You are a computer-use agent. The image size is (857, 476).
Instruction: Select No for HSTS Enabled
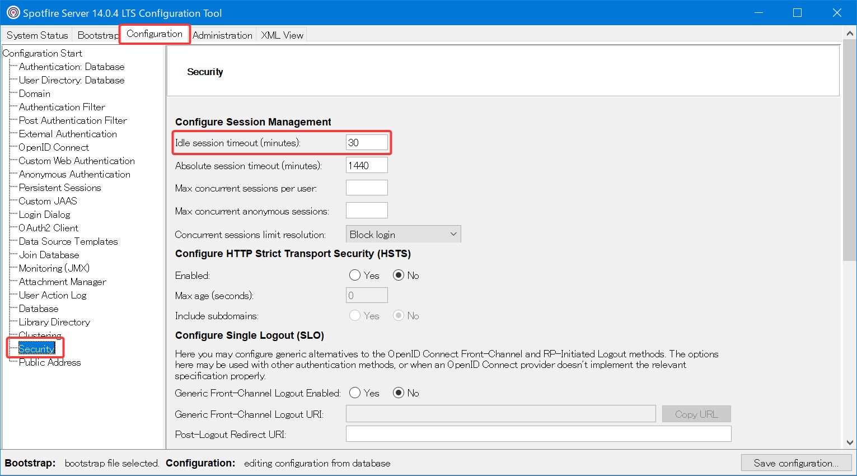[399, 276]
